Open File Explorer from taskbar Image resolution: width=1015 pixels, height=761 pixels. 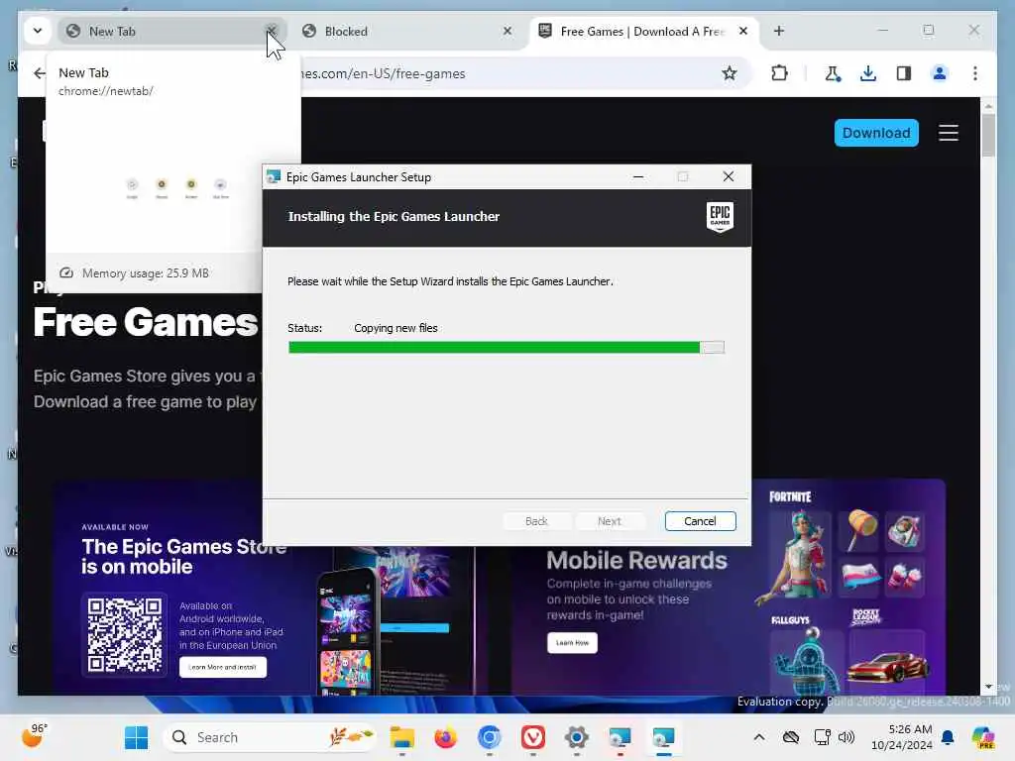(402, 737)
